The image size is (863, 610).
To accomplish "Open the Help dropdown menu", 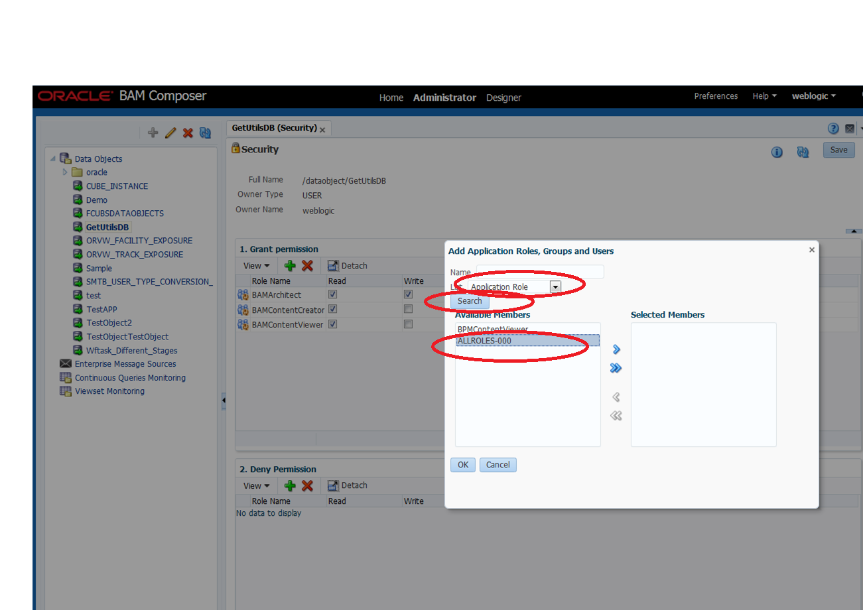I will pyautogui.click(x=765, y=96).
